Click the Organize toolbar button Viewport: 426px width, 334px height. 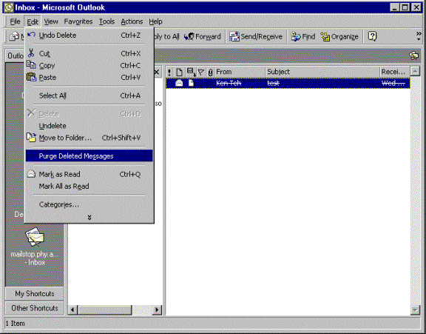[339, 36]
